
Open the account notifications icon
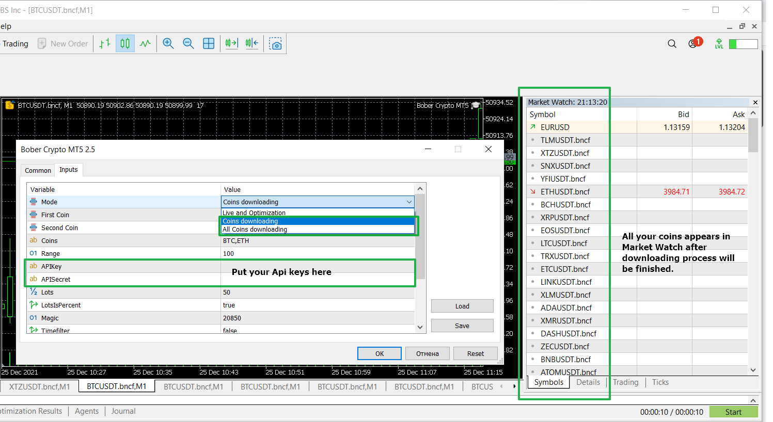(x=695, y=43)
